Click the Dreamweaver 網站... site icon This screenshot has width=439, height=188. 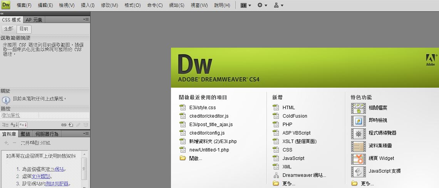276,175
